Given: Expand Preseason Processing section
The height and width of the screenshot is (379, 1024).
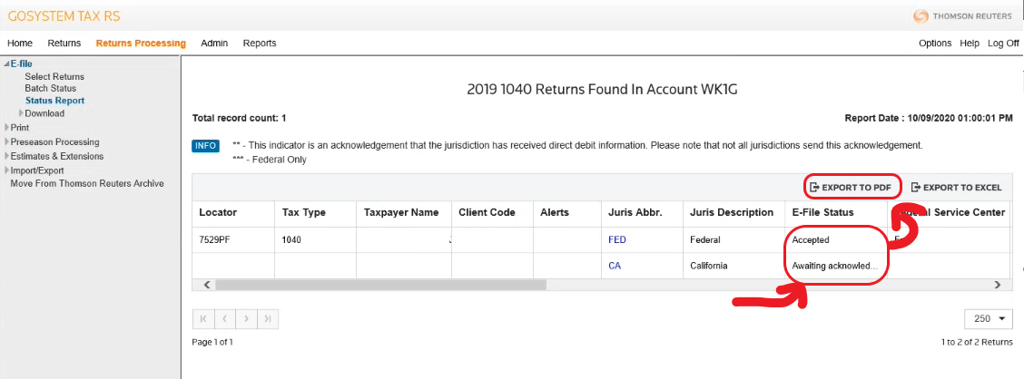Looking at the screenshot, I should click(x=7, y=142).
